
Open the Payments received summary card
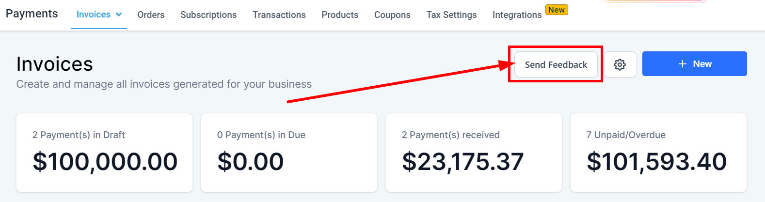pos(474,153)
